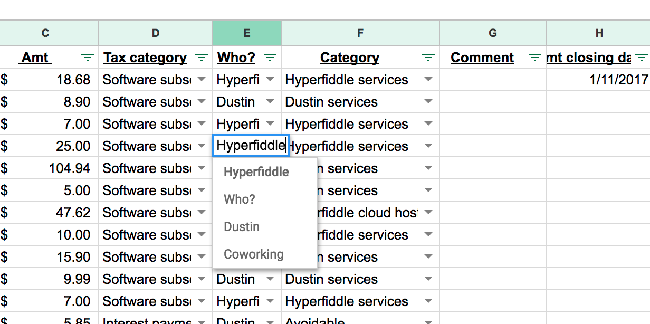650x324 pixels.
Task: Open Category dropdown arrow in the 18.68 row
Action: click(428, 80)
